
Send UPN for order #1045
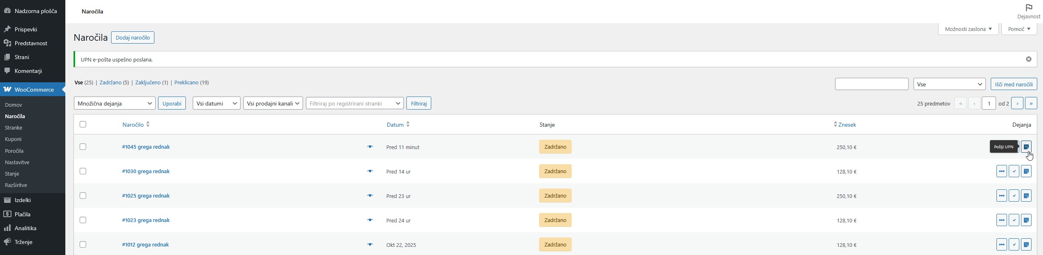(1026, 147)
